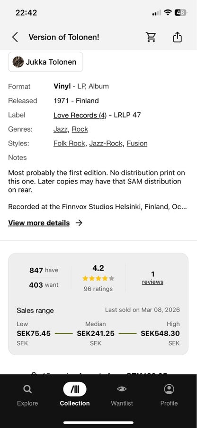Open the Explore search tab icon

(x=27, y=389)
